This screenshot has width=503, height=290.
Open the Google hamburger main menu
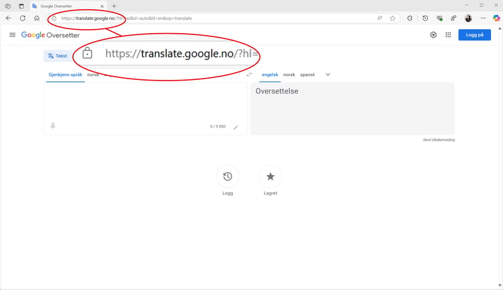point(12,35)
